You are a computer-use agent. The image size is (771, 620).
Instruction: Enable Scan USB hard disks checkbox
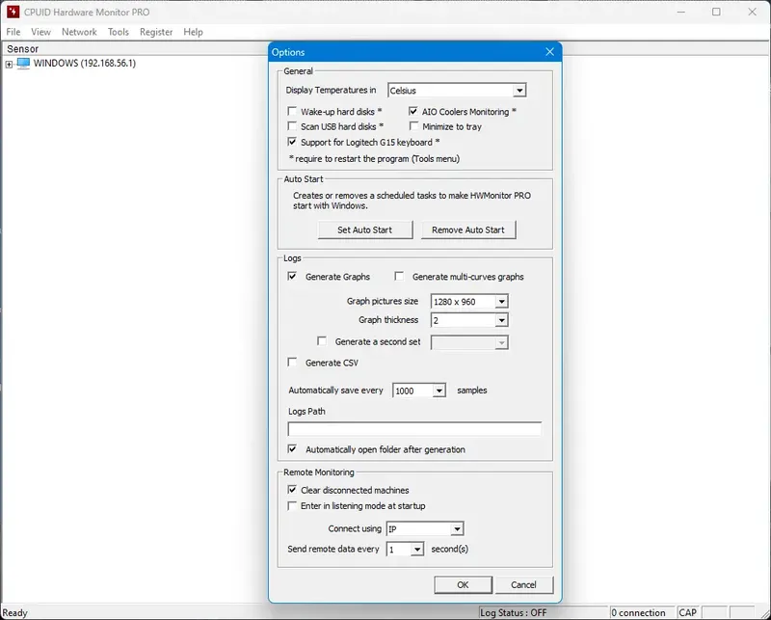(x=292, y=126)
